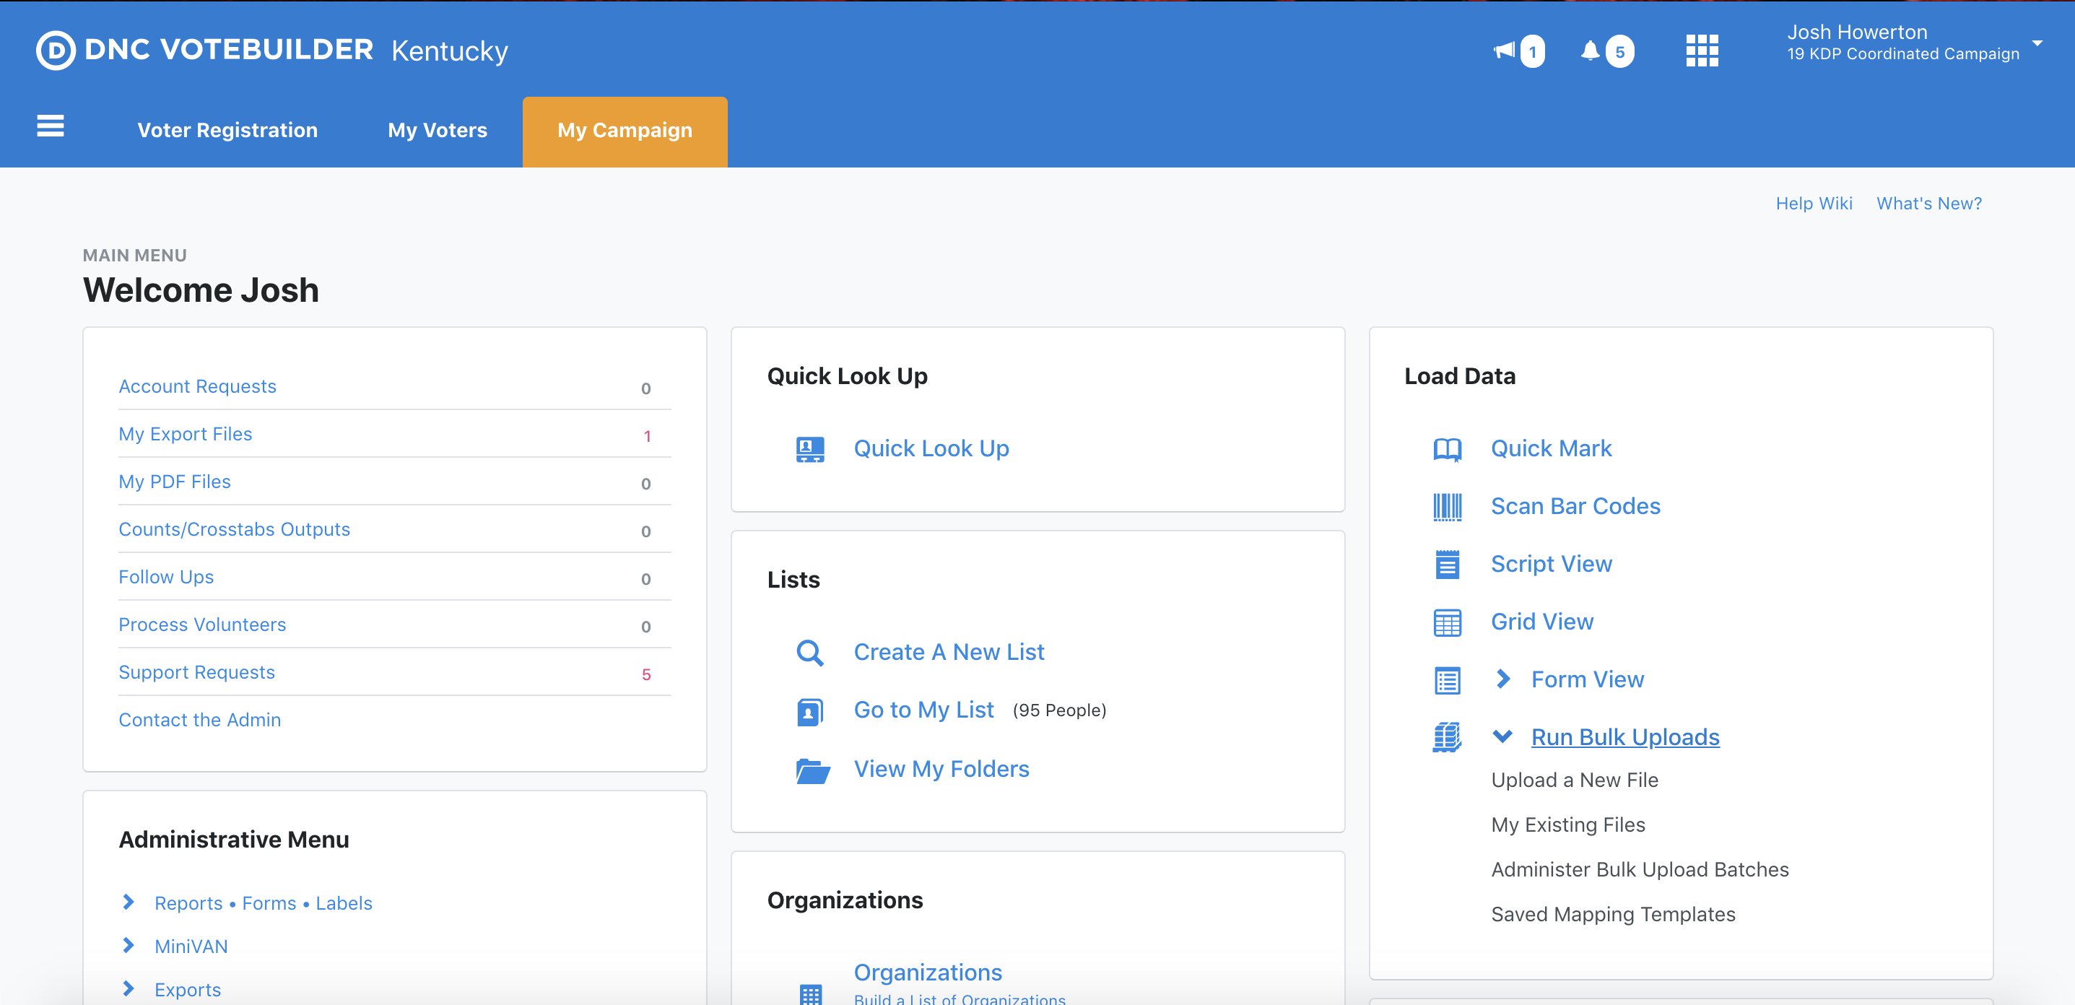Click the Script View notepad icon
Viewport: 2075px width, 1005px height.
tap(1447, 565)
